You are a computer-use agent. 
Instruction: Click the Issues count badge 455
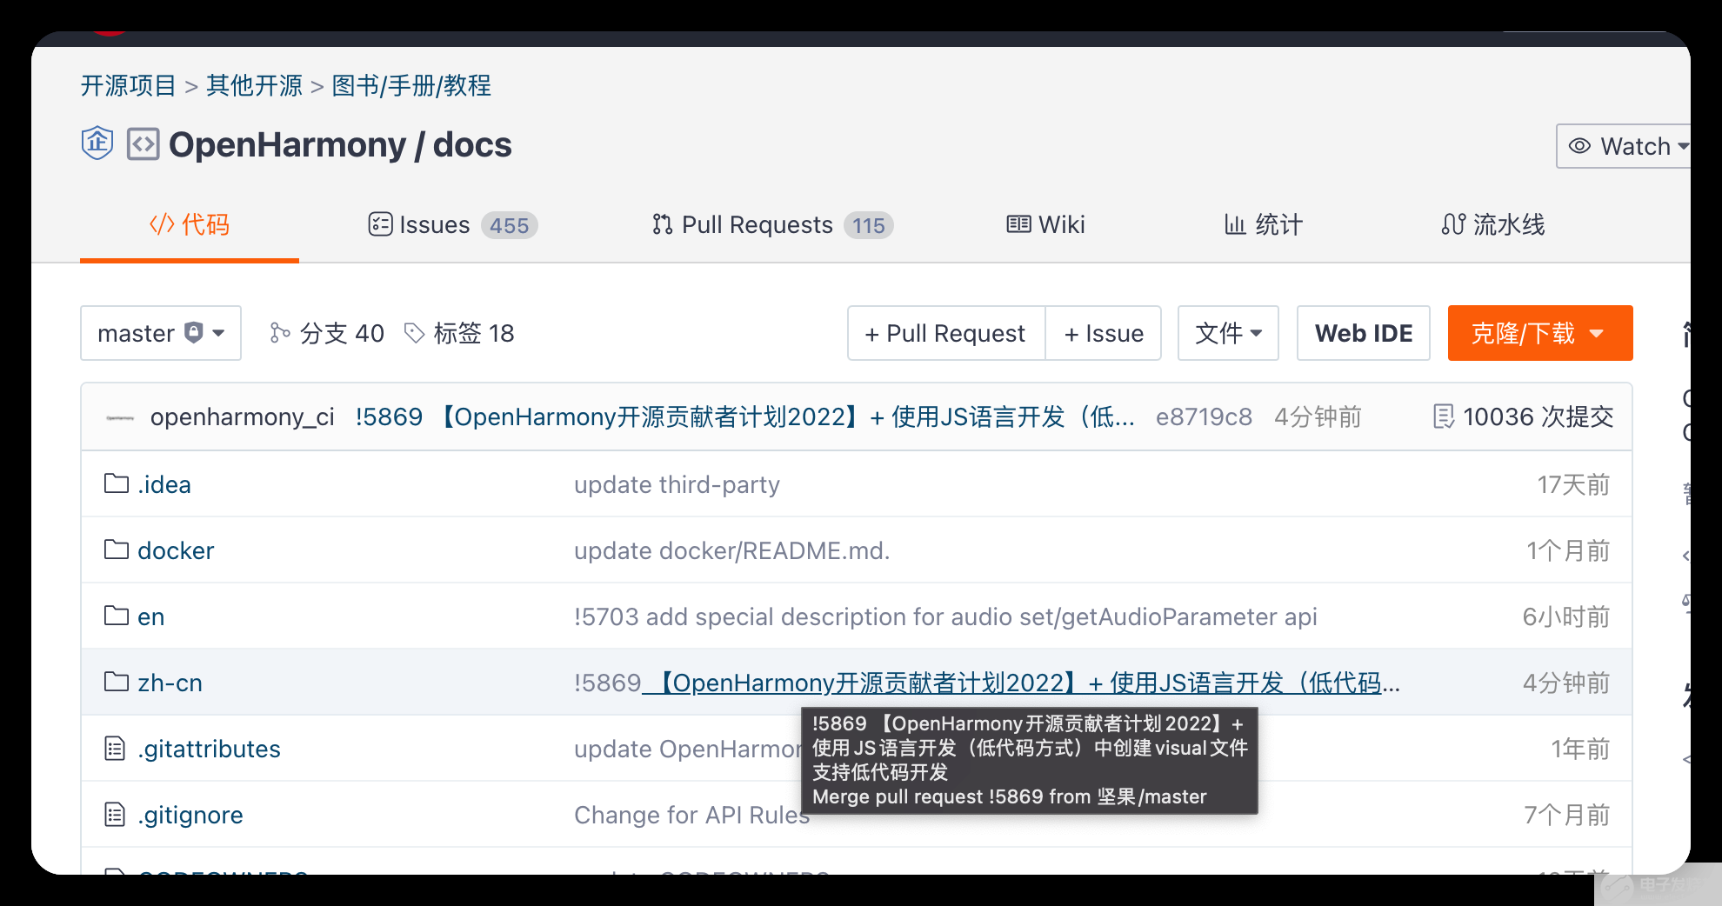[510, 226]
